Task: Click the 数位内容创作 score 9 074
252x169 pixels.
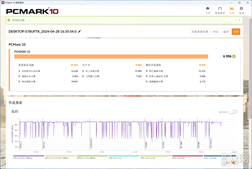Action: (x=202, y=65)
